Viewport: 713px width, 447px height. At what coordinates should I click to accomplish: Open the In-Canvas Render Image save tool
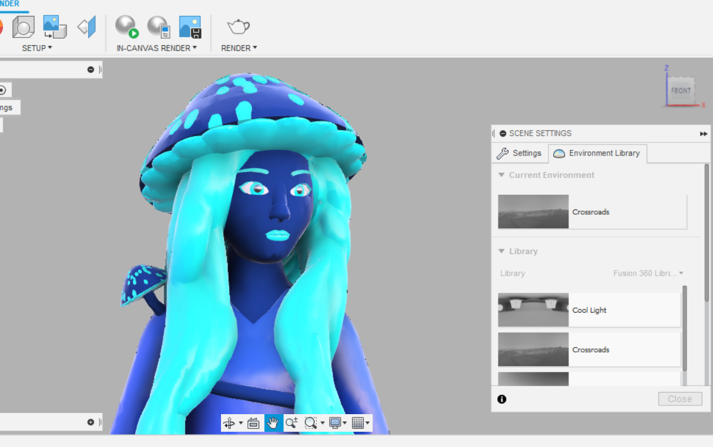(x=190, y=27)
